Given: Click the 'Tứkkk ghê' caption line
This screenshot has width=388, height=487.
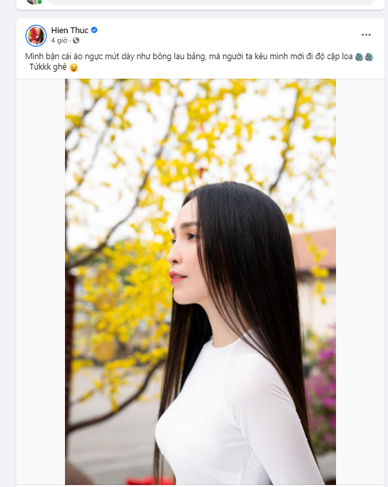Looking at the screenshot, I should [48, 67].
